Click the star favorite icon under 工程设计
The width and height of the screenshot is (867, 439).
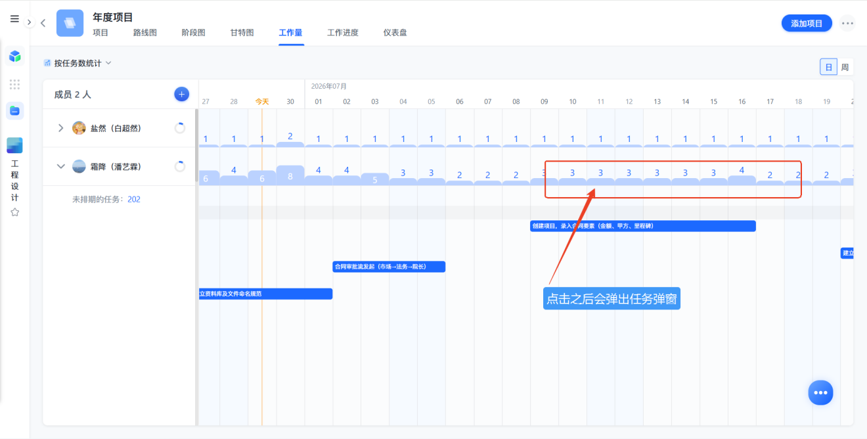14,212
